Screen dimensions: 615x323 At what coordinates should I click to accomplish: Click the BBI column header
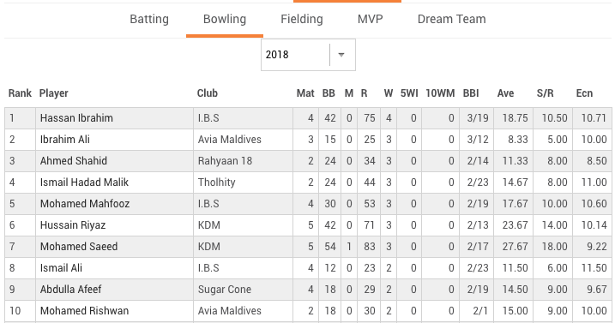pyautogui.click(x=471, y=93)
